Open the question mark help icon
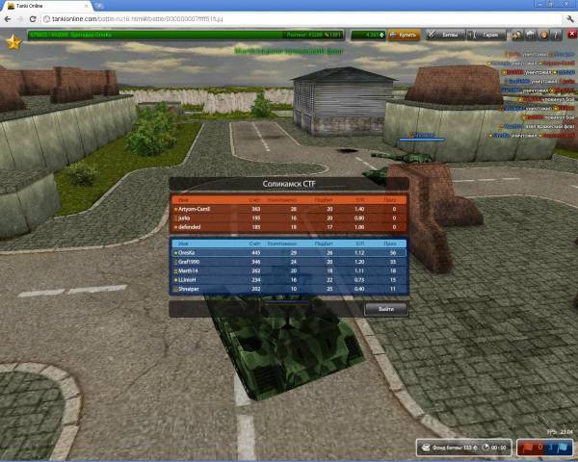Image resolution: width=578 pixels, height=462 pixels. coord(556,35)
